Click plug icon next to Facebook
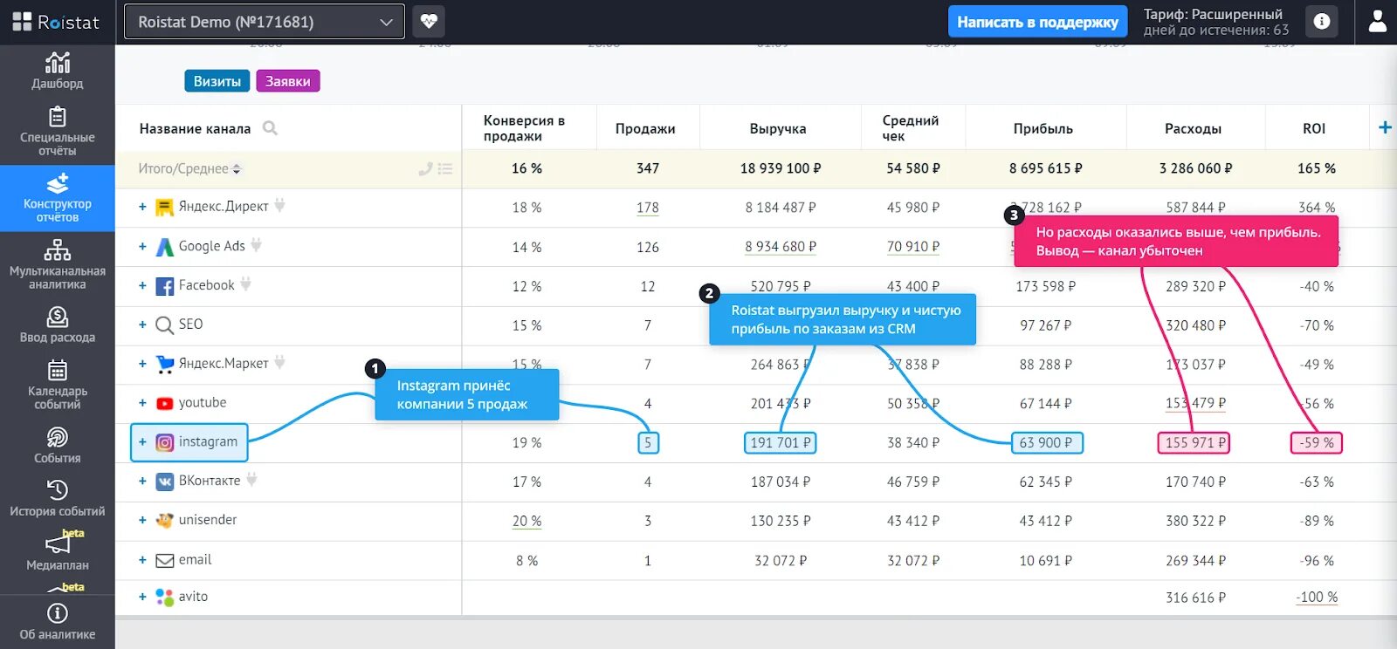The width and height of the screenshot is (1397, 649). (245, 284)
